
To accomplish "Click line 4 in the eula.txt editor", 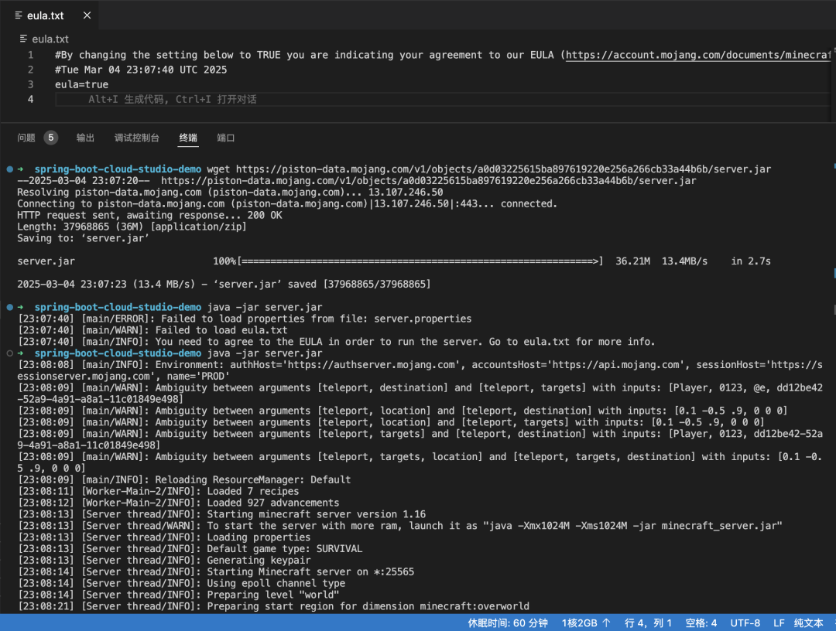I will (x=310, y=99).
